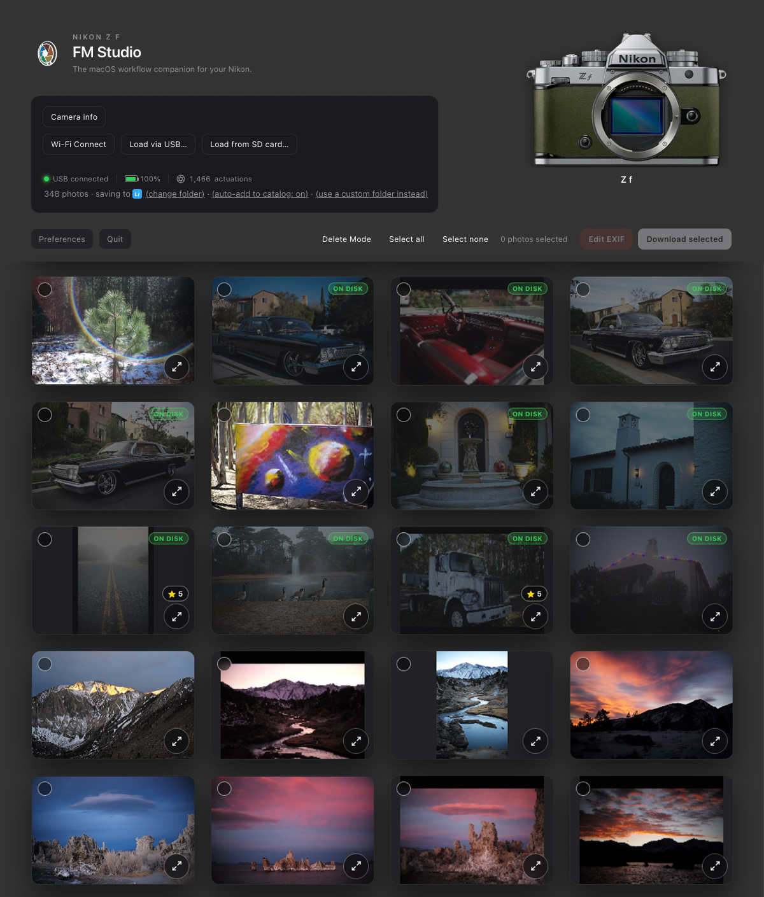
Task: Select the red car interior photo checkbox
Action: pyautogui.click(x=404, y=290)
